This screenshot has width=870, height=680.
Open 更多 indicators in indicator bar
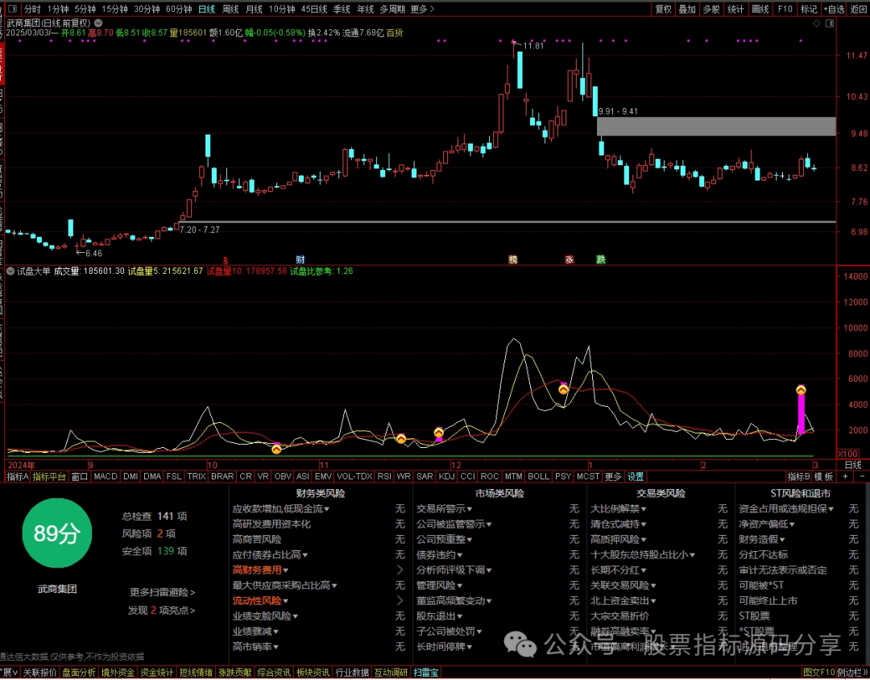pos(613,477)
